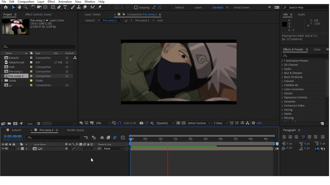Select the Unified Camera tool
Screen dimensions: 330x185
[x=39, y=7]
